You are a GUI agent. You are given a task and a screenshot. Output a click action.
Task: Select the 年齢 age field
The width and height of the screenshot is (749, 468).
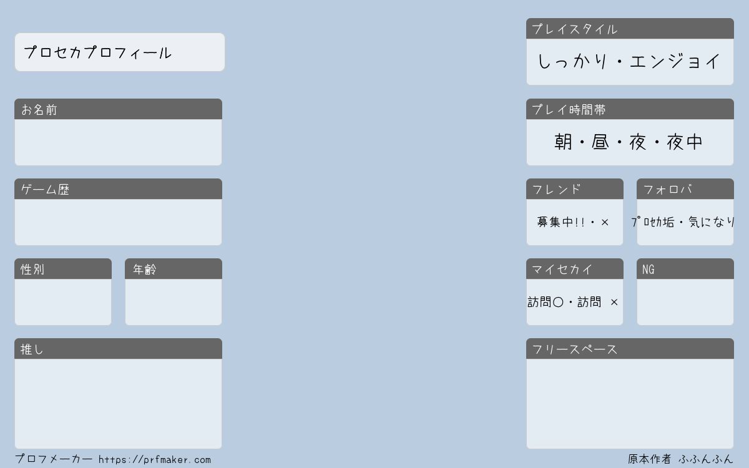[174, 302]
